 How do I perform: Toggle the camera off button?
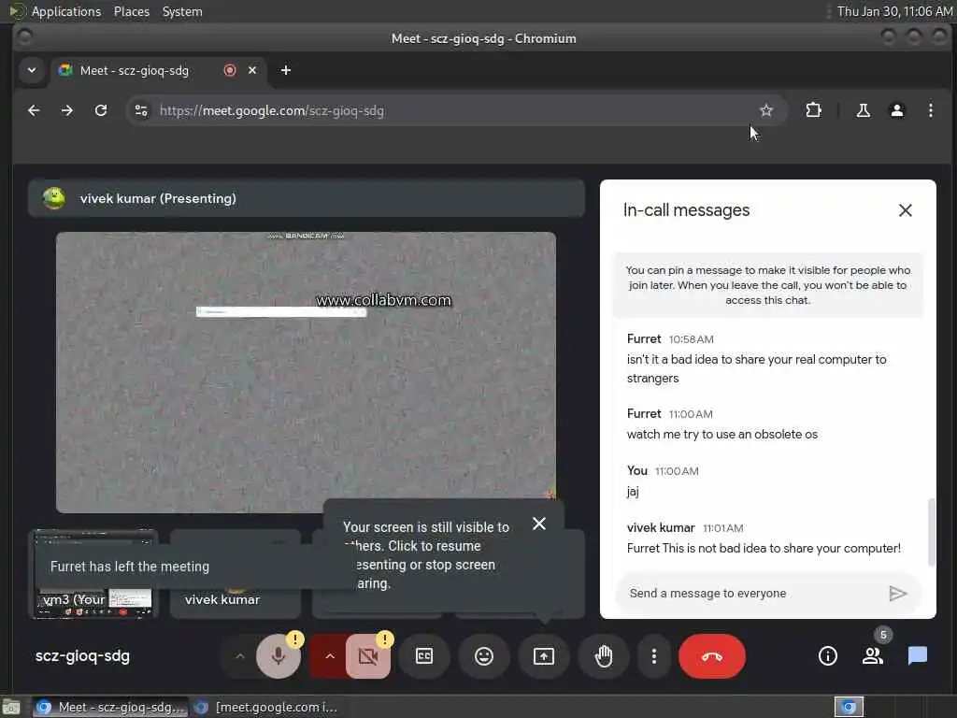[x=368, y=656]
